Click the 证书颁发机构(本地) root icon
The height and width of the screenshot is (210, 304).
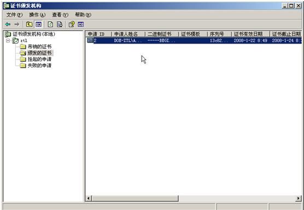[x=8, y=34]
